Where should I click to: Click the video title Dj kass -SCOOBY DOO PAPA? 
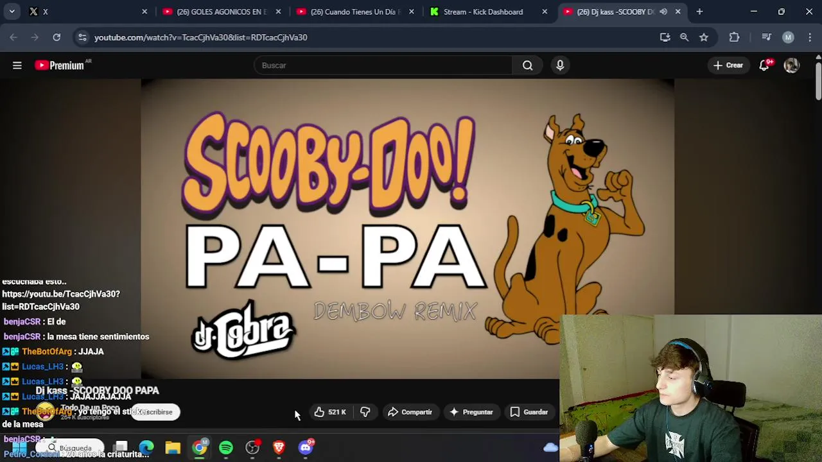(x=97, y=391)
